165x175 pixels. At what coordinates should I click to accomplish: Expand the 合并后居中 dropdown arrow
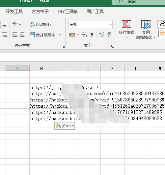click(x=60, y=35)
